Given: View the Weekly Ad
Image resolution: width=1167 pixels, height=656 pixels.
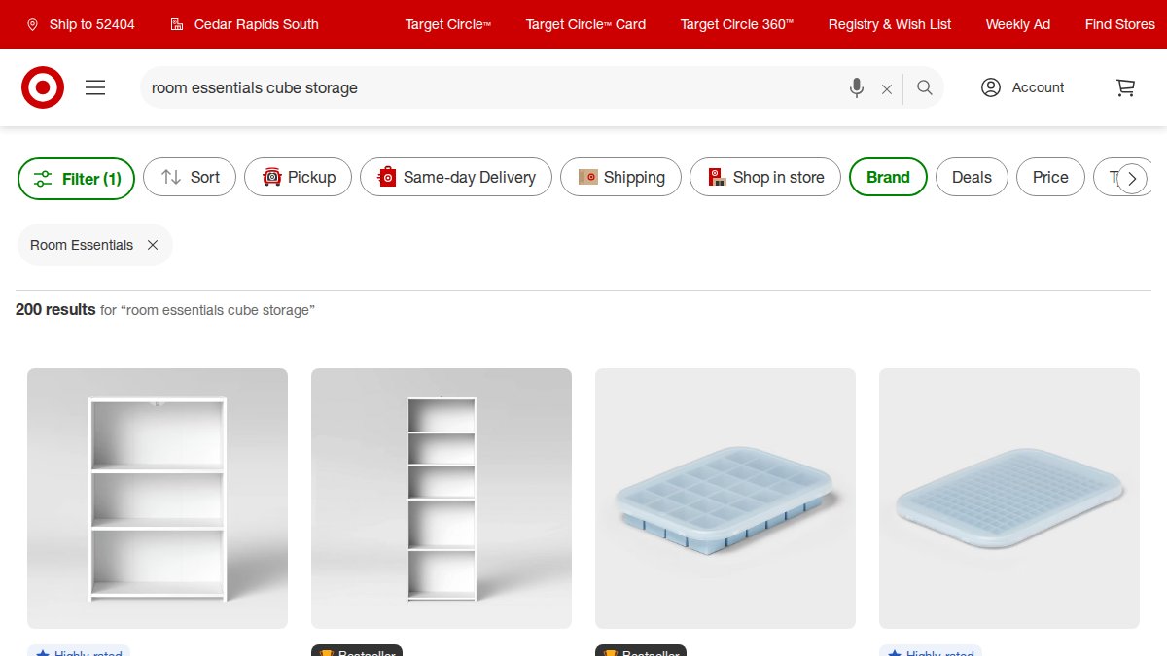Looking at the screenshot, I should tap(1018, 24).
